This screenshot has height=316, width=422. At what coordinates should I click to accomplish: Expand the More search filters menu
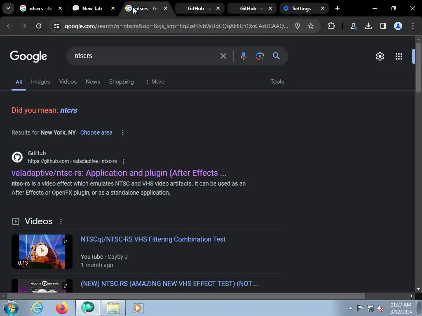point(155,82)
